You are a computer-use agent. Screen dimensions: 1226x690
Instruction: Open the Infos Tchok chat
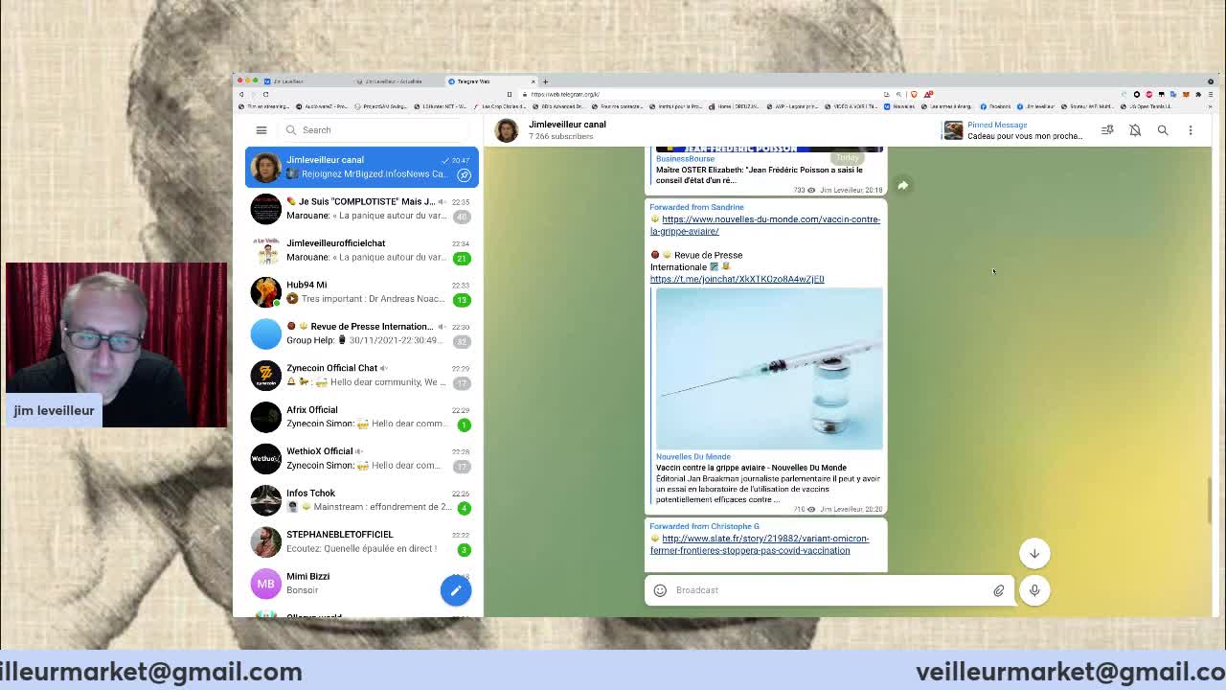pos(362,500)
